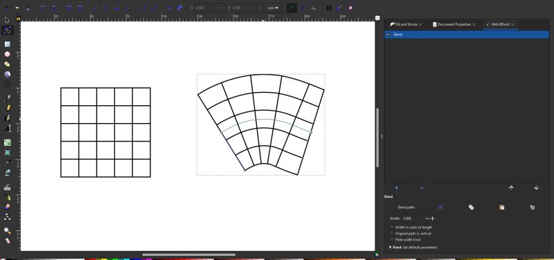Image resolution: width=554 pixels, height=260 pixels.
Task: Toggle show path outline
Action: (x=350, y=8)
